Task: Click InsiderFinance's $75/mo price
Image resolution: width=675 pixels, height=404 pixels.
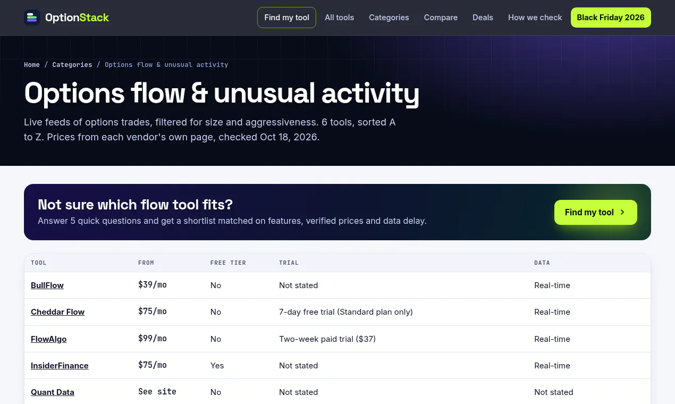Action: pyautogui.click(x=153, y=365)
